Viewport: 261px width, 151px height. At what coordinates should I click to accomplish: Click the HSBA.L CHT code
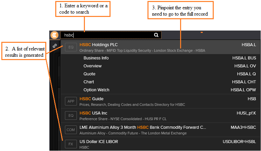(244, 82)
